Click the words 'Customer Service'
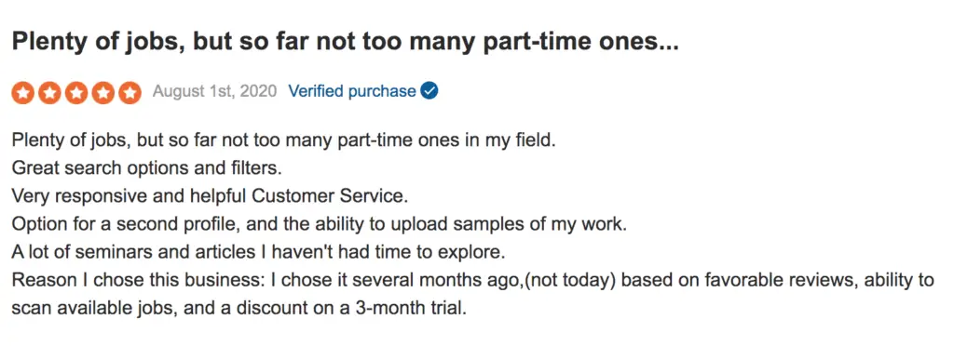Screen dimensions: 954x346 tap(329, 196)
